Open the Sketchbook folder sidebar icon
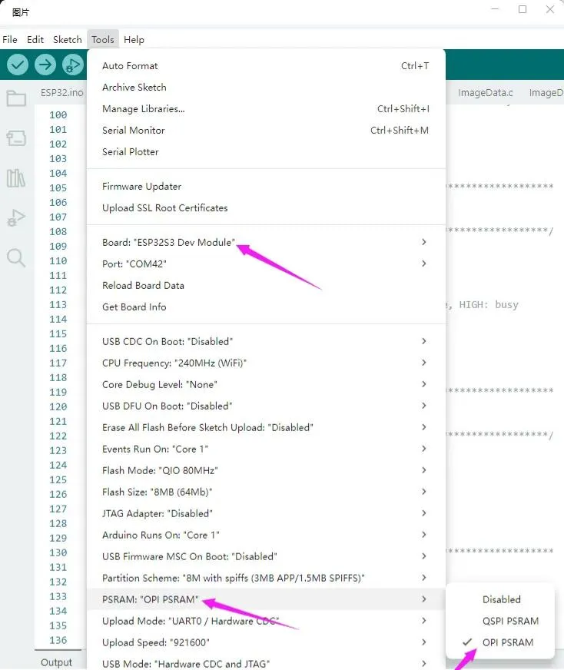This screenshot has height=670, width=564. click(16, 98)
